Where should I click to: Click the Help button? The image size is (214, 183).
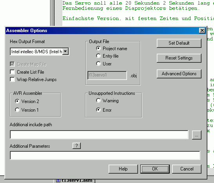(123, 169)
